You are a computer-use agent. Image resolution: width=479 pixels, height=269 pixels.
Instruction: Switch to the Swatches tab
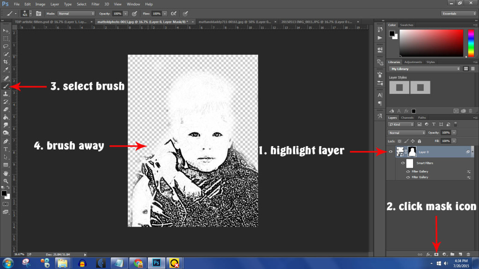tap(406, 25)
